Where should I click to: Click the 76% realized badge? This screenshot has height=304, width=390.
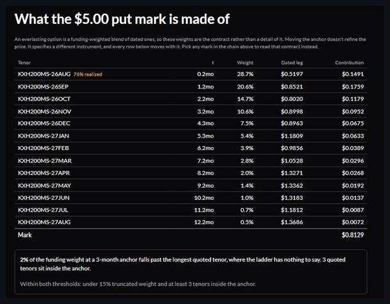88,74
